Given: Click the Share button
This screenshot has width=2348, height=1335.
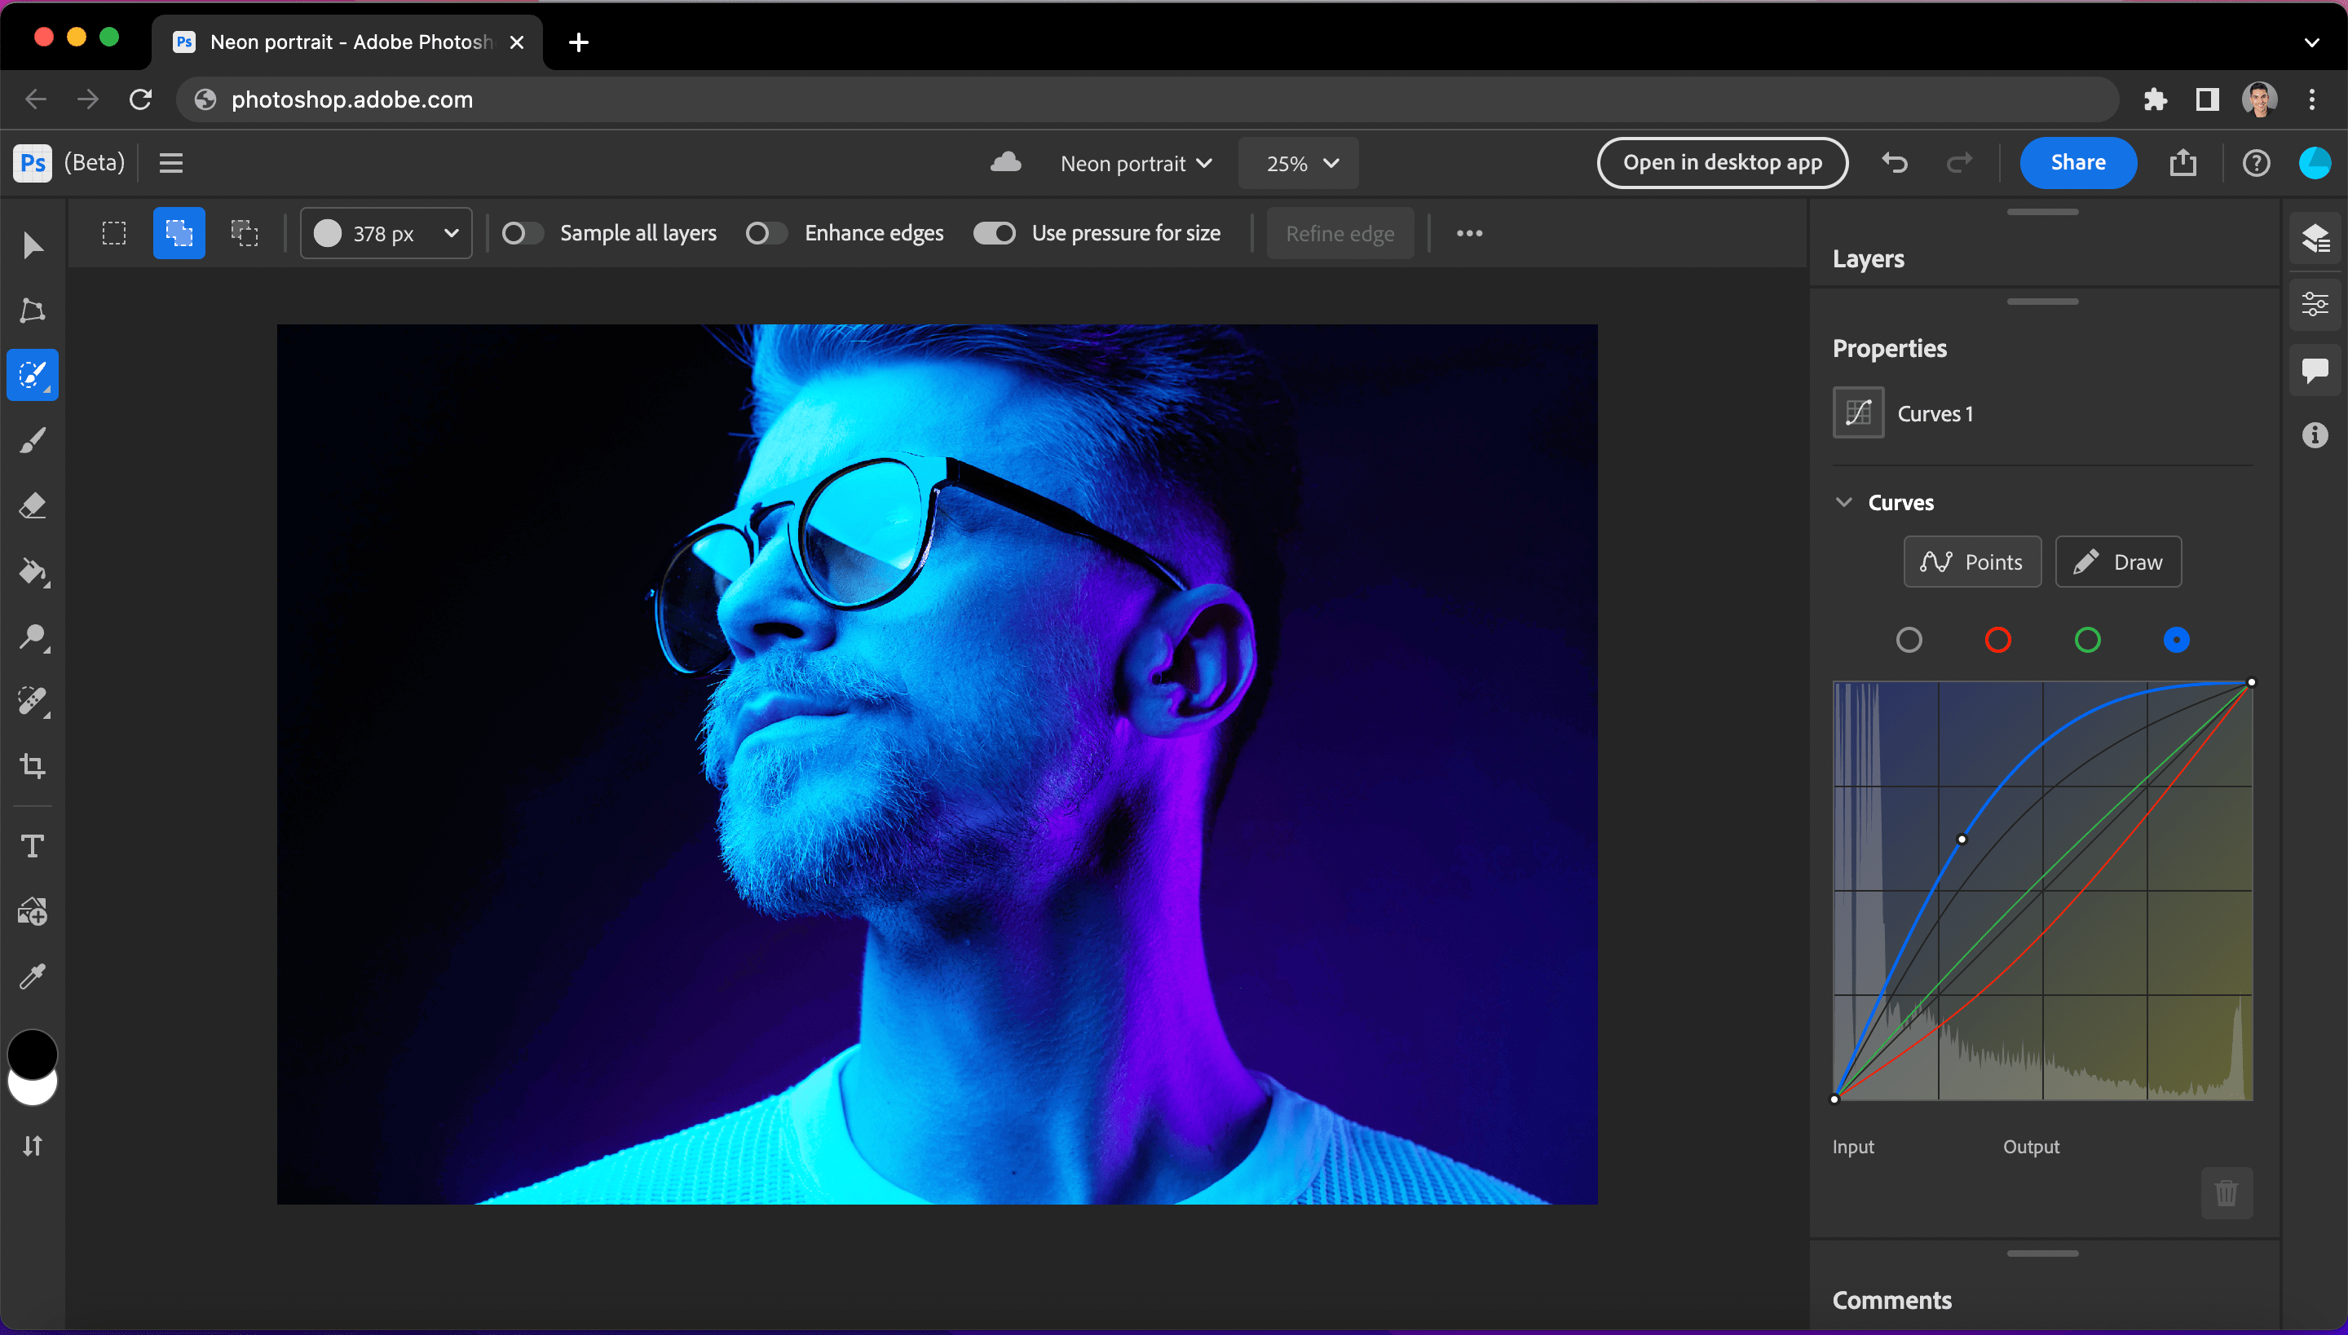Looking at the screenshot, I should [x=2079, y=163].
